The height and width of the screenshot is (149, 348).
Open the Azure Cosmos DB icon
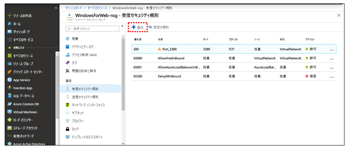9,104
